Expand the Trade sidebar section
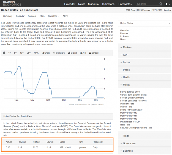This screenshot has height=155, width=172. (144, 136)
